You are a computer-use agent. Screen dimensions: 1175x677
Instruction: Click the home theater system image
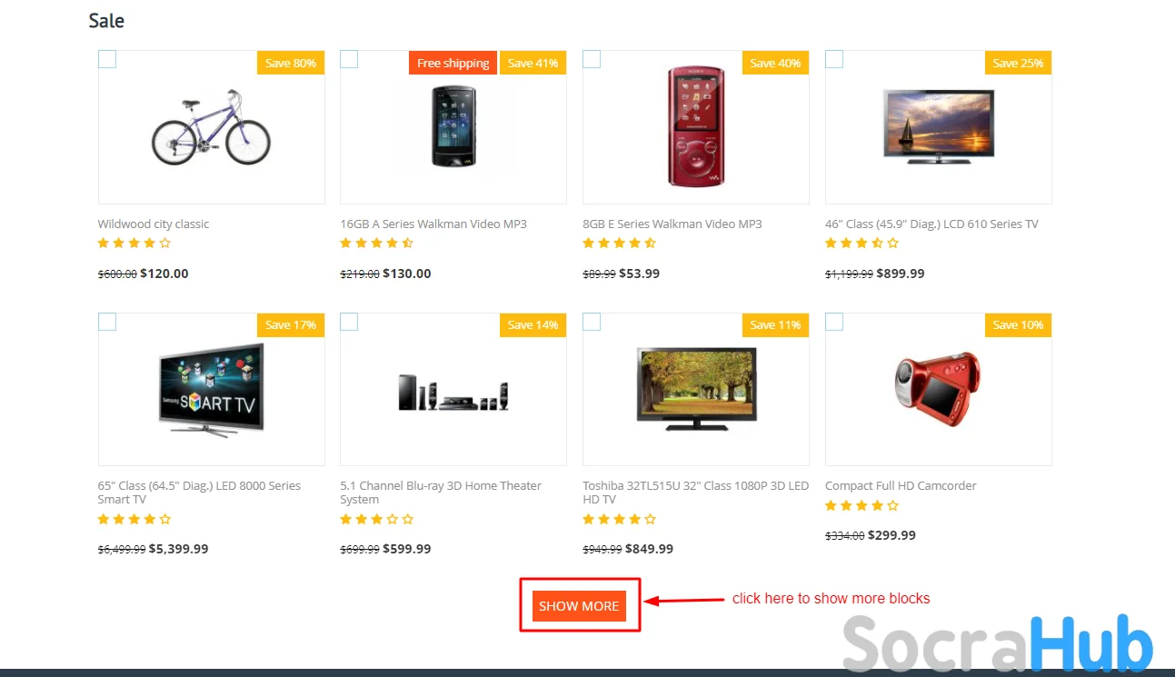[x=453, y=393]
